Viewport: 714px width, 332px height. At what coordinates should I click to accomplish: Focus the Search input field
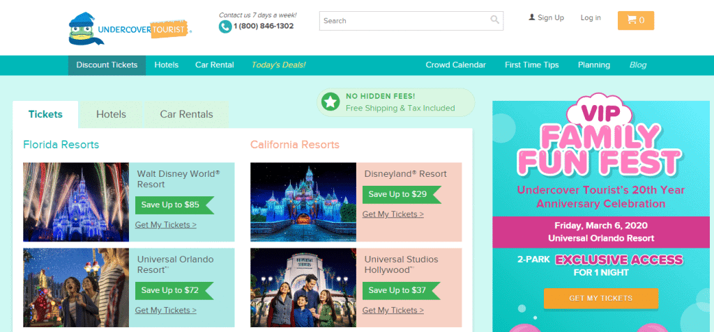click(x=411, y=21)
